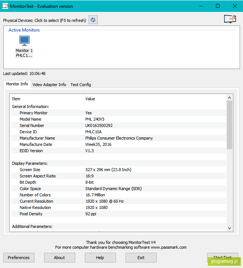Click the value 16:9

[90, 176]
